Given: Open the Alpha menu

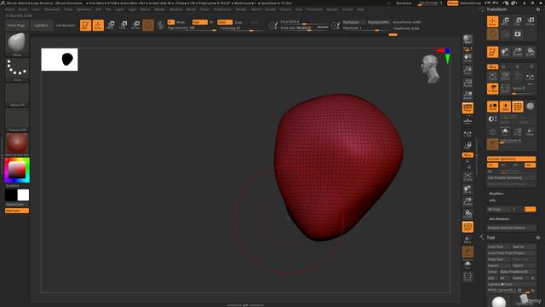Looking at the screenshot, I should tap(9, 9).
